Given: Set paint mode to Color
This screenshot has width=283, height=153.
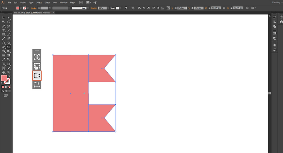Looking at the screenshot, I should (x=3, y=87).
